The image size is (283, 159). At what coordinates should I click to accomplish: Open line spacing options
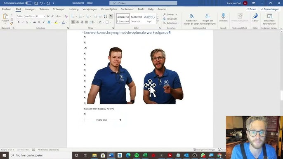[x=92, y=22]
